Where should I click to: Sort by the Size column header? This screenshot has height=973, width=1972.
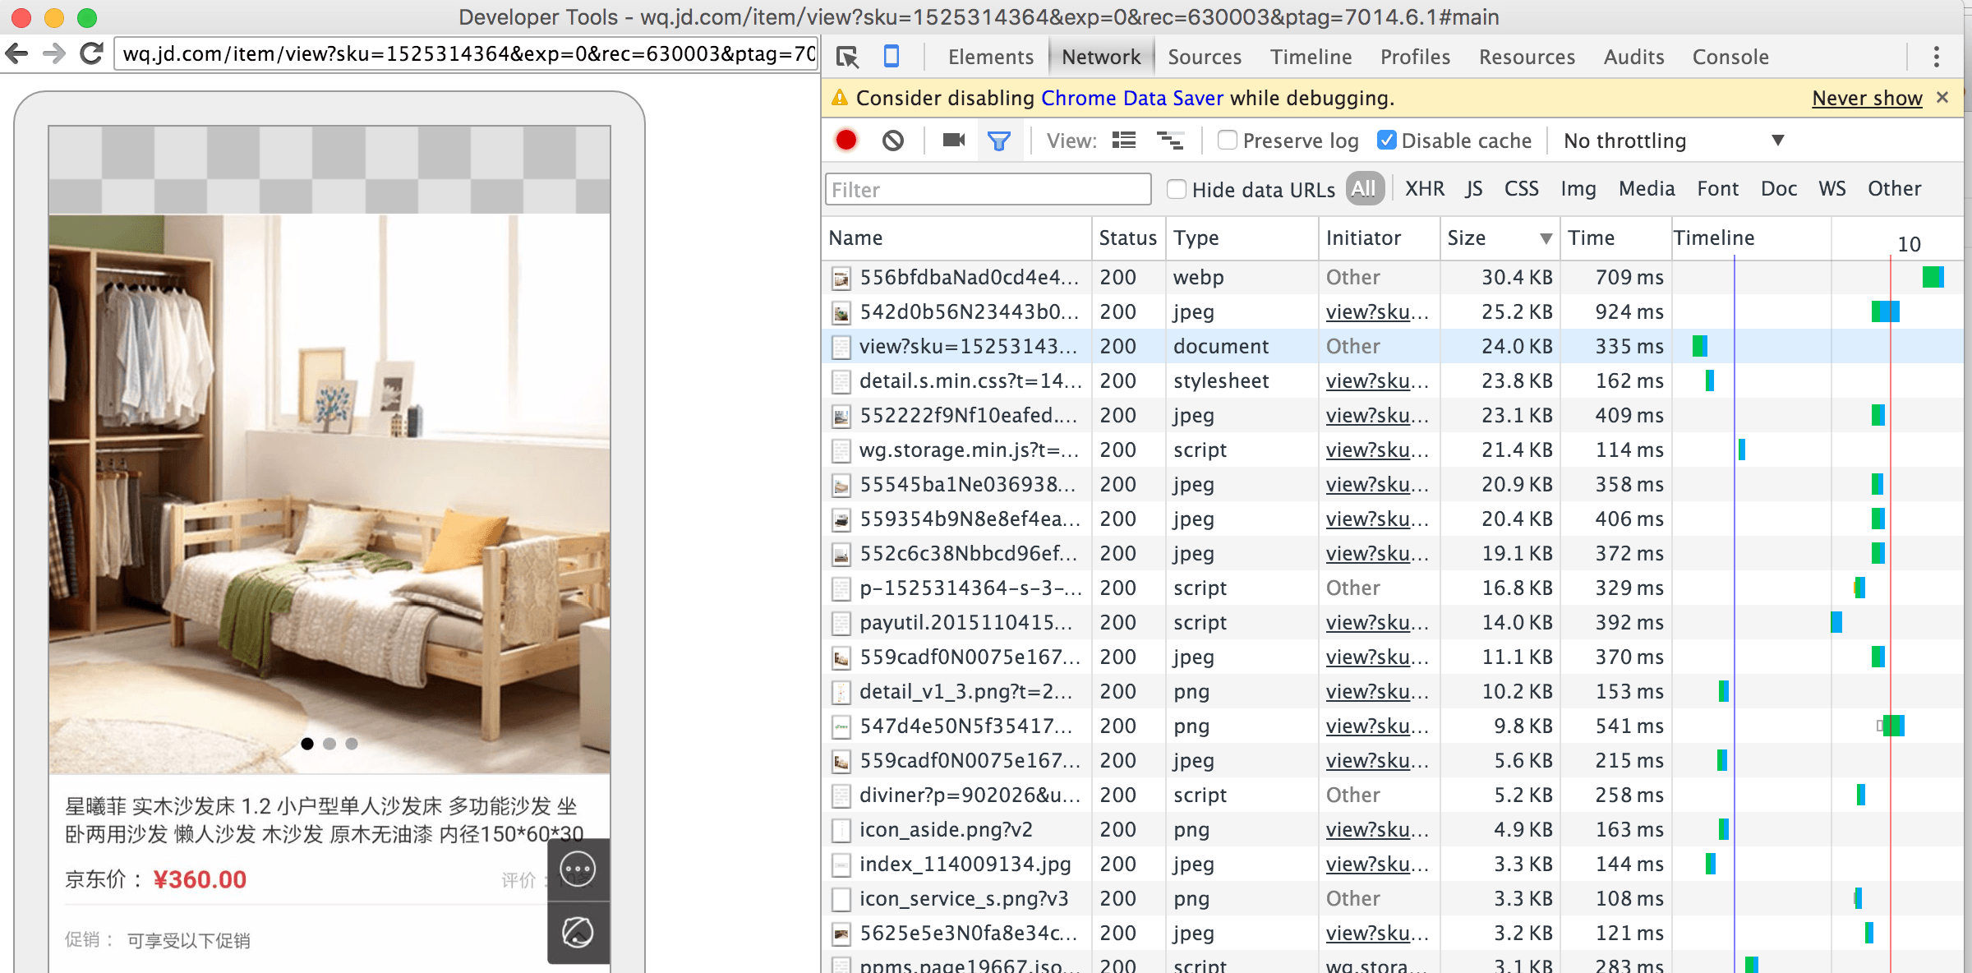pyautogui.click(x=1500, y=238)
